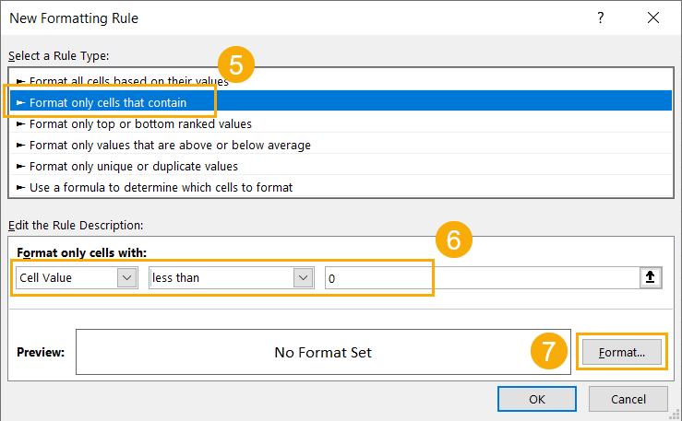The width and height of the screenshot is (682, 421).
Task: Click the New Formatting Rule title bar
Action: [277, 18]
